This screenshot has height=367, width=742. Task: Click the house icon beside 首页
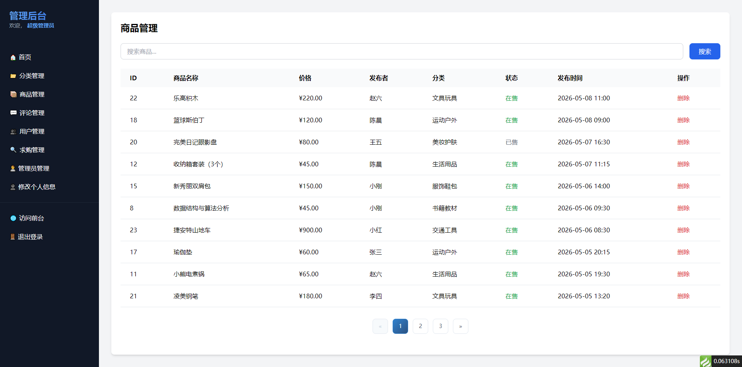(x=13, y=58)
